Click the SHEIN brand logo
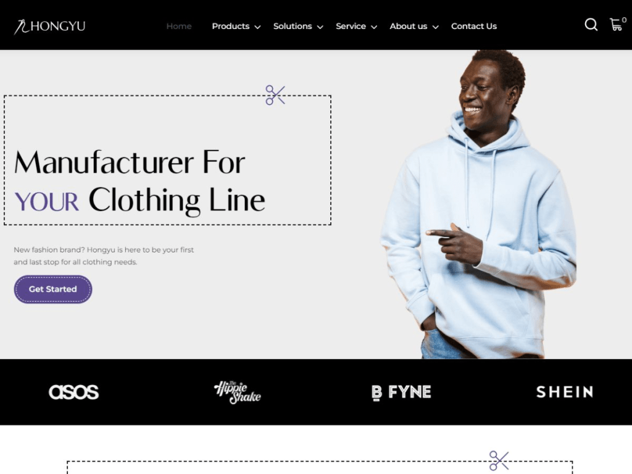This screenshot has height=474, width=632. coord(564,392)
